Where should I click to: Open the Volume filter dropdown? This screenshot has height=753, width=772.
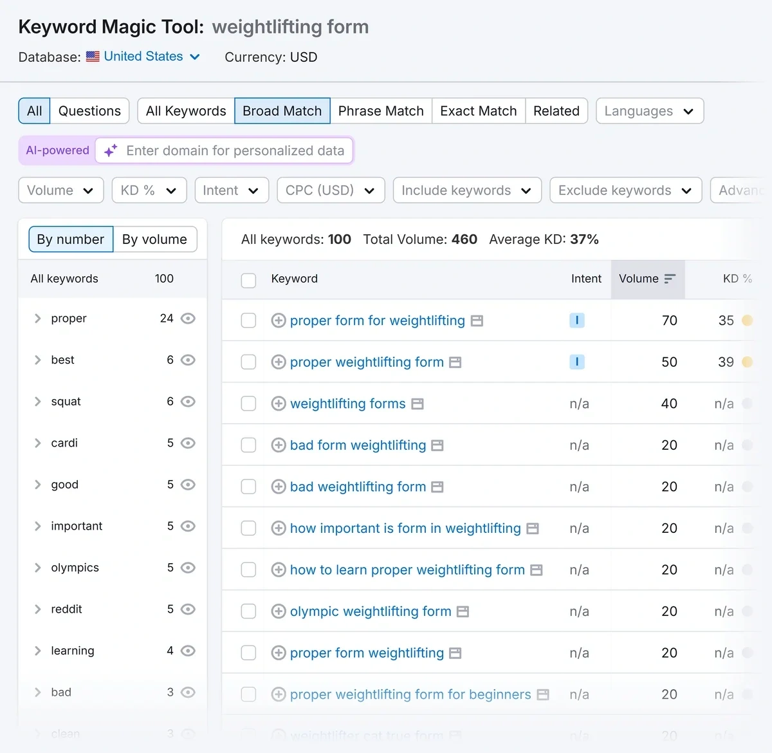[60, 190]
